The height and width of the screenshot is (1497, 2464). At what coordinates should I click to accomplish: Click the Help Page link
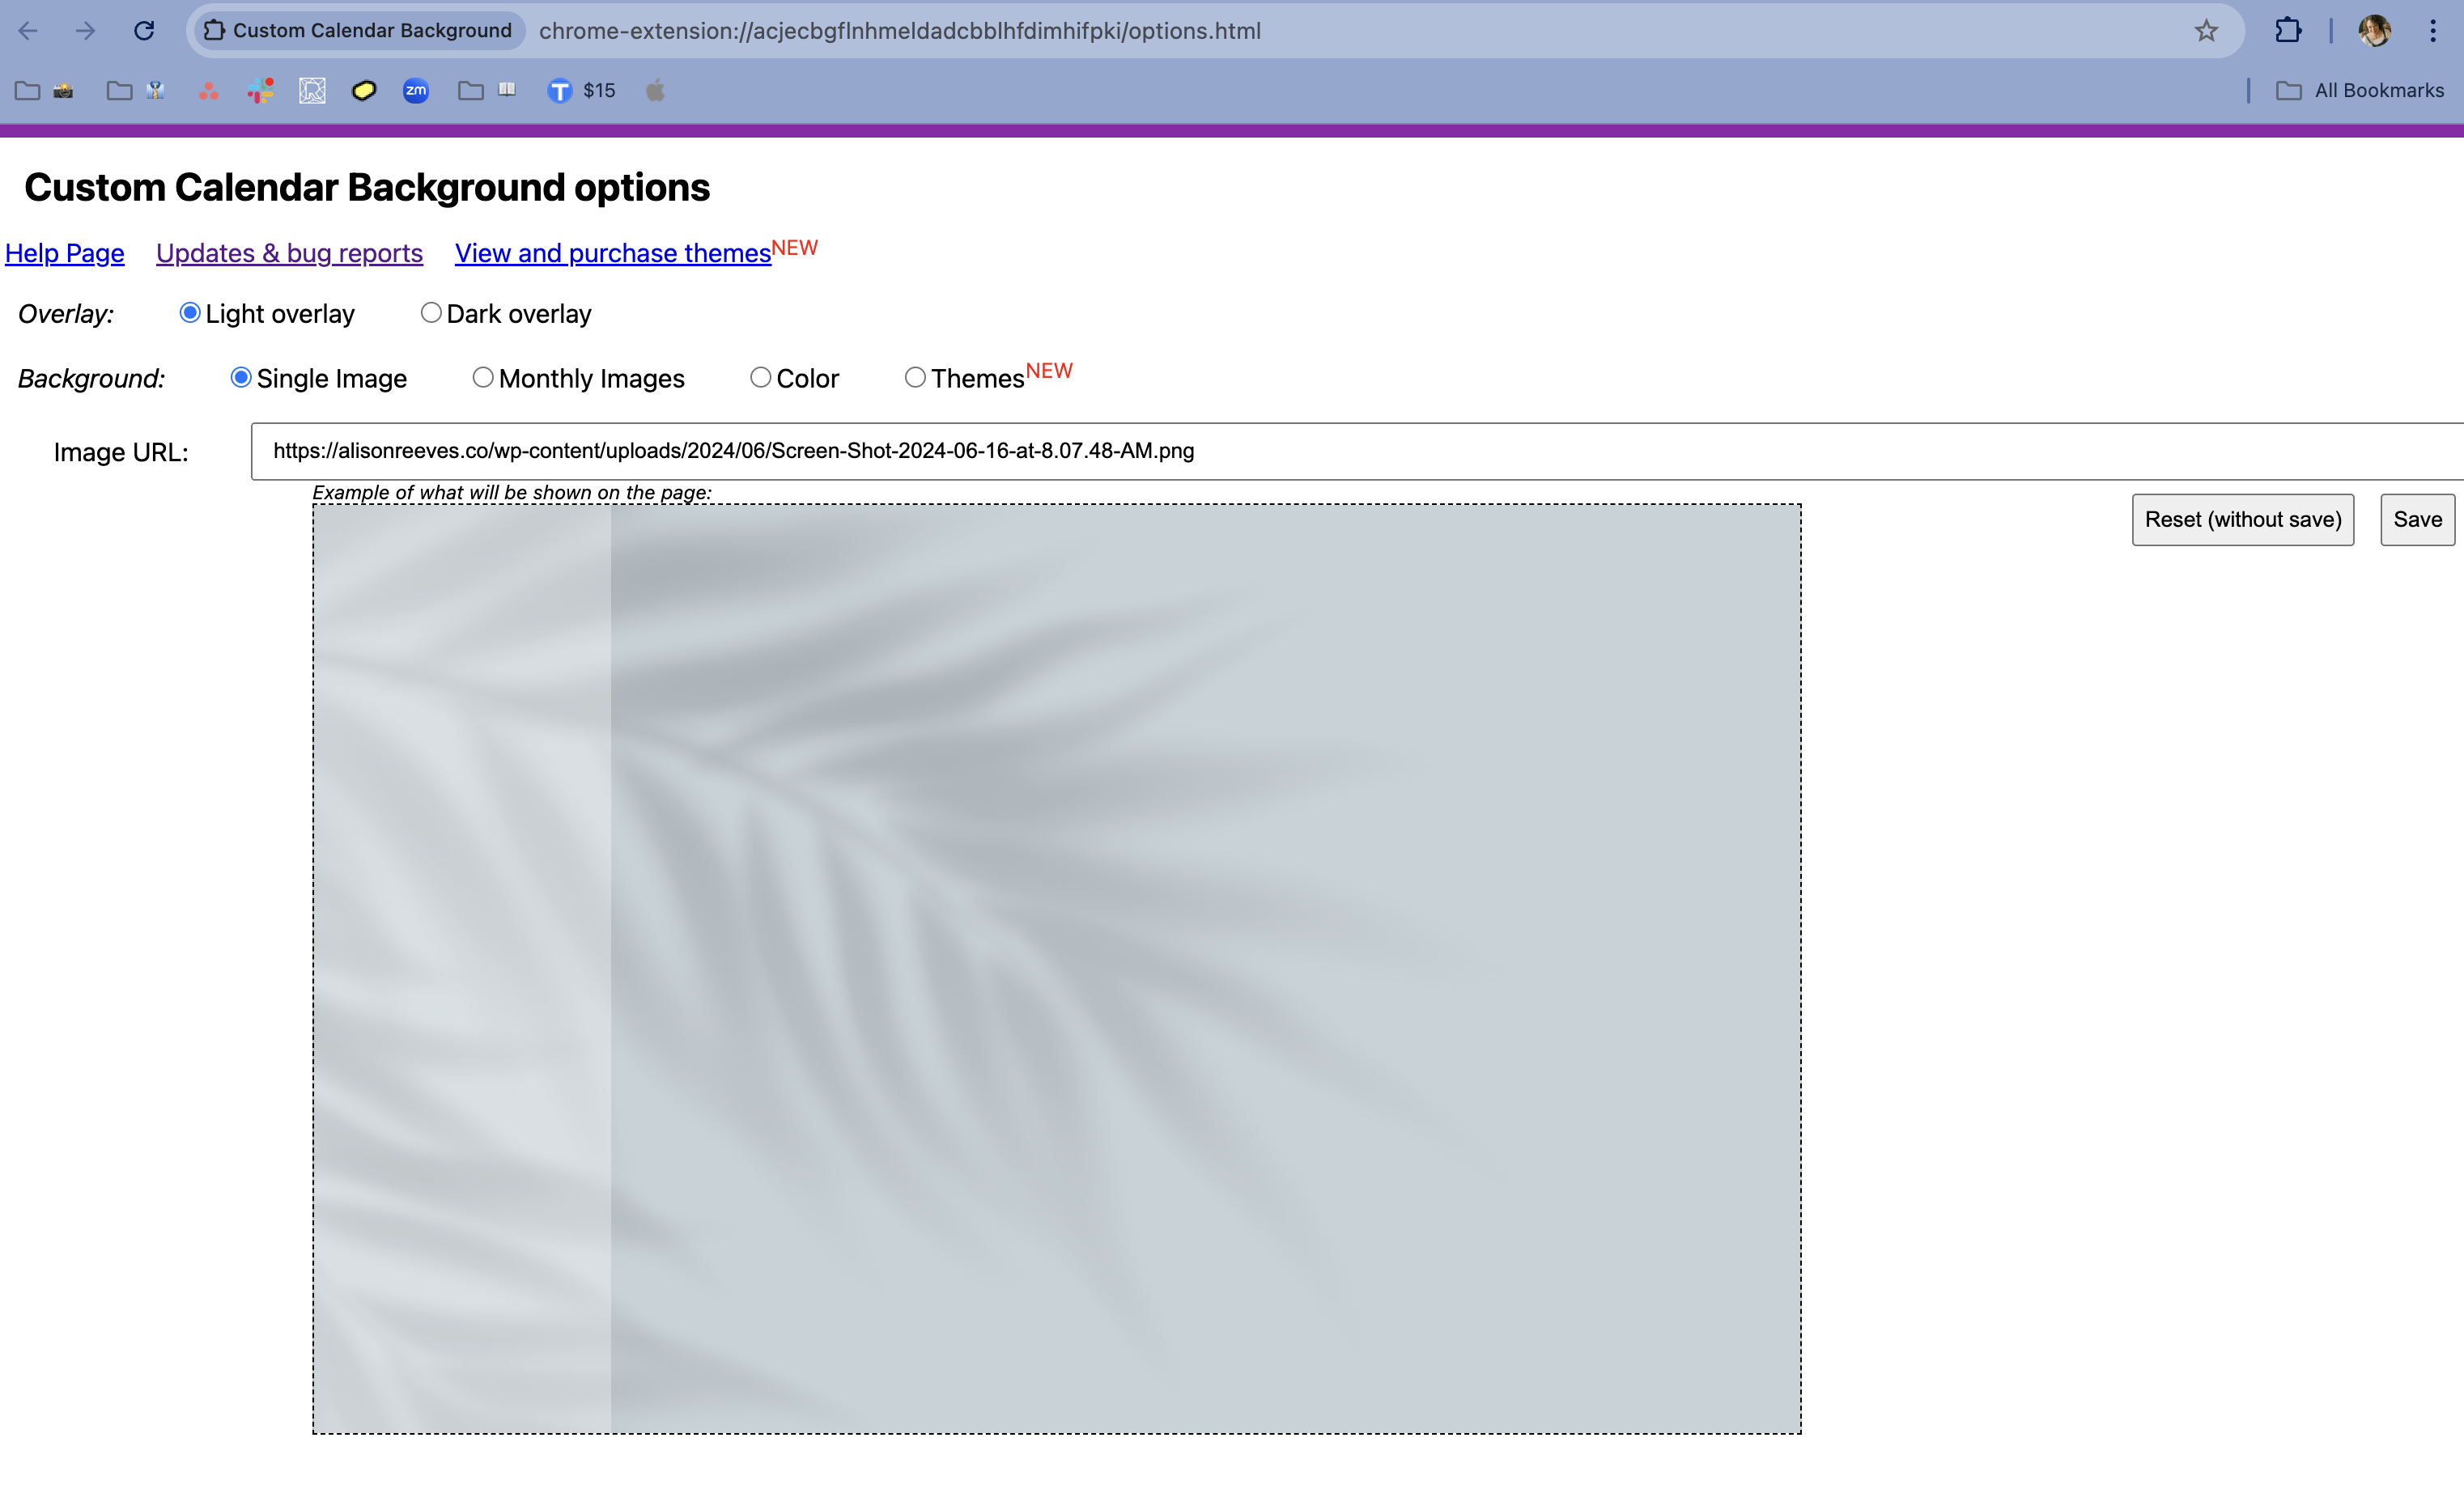(65, 252)
